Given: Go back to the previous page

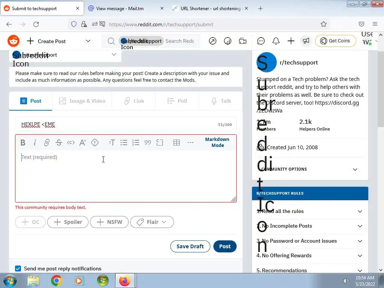Looking at the screenshot, I should 9,24.
